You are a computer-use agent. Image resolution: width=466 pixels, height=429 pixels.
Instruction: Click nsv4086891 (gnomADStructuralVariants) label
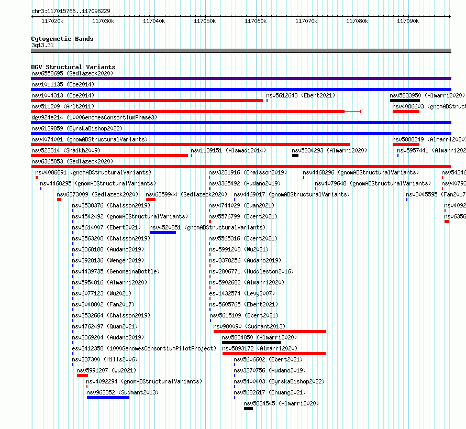tap(93, 172)
